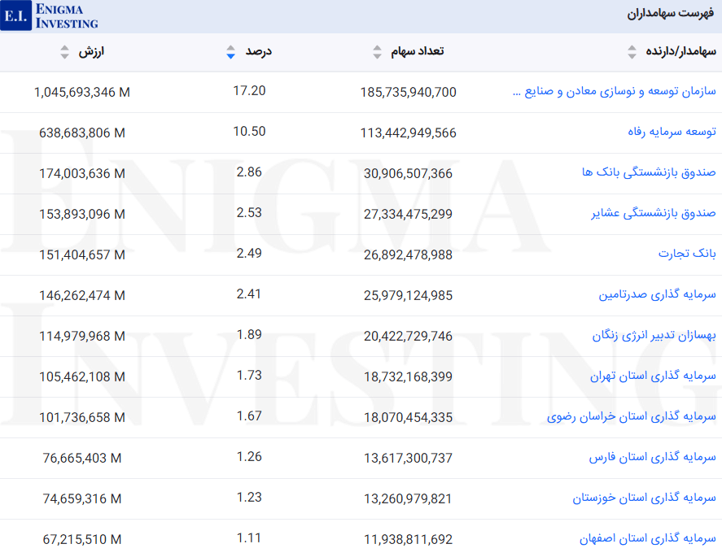This screenshot has height=557, width=722.
Task: Sort by the سهامدار/دارنده column arrows
Action: pyautogui.click(x=632, y=52)
